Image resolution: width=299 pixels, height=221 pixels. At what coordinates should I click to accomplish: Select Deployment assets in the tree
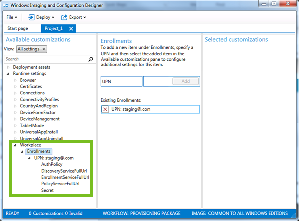tap(32, 67)
